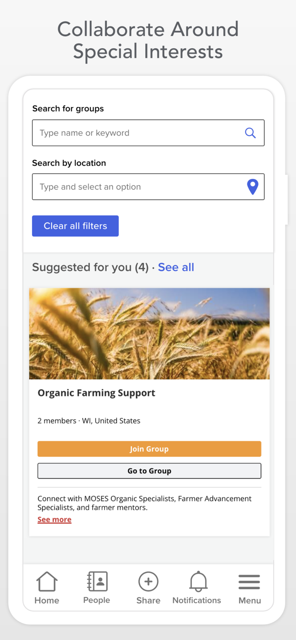Tap the circled plus above Share label
This screenshot has width=296, height=640.
pyautogui.click(x=148, y=581)
